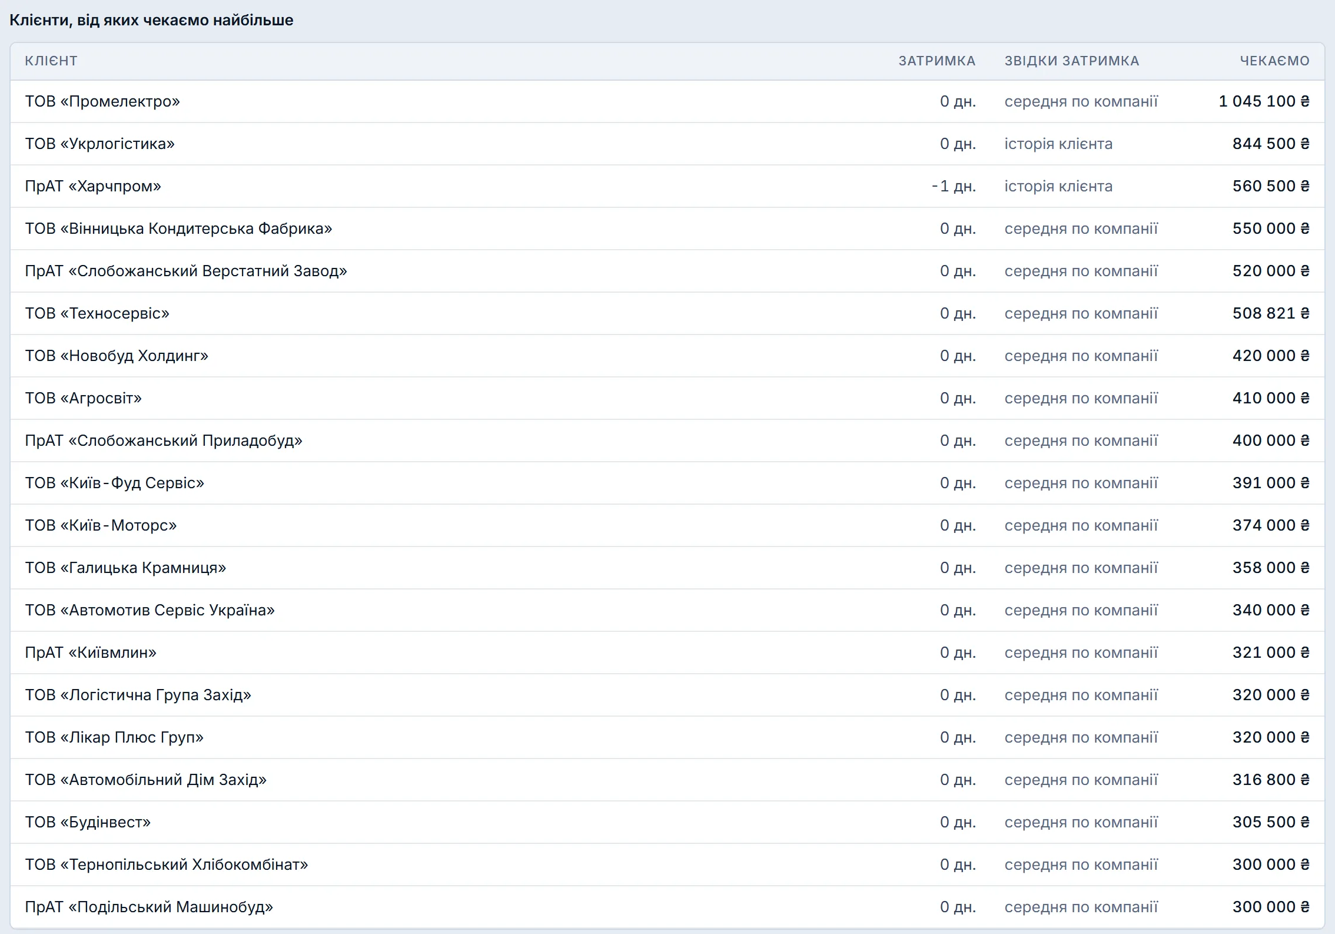Open client ТОВ «Лікар Плюс Груп»

click(x=114, y=737)
